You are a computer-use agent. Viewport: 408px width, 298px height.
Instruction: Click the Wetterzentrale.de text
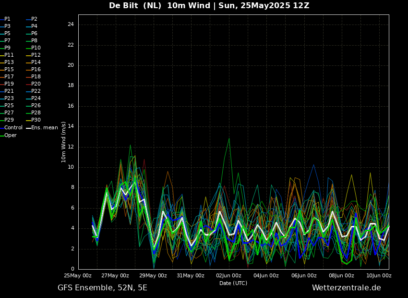coord(346,288)
